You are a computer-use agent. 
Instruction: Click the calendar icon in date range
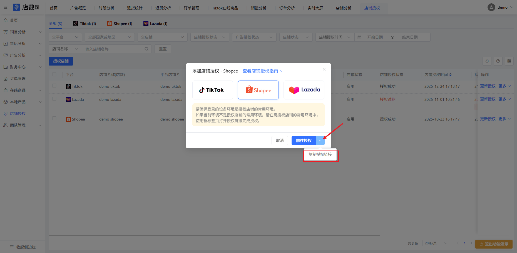tap(359, 37)
